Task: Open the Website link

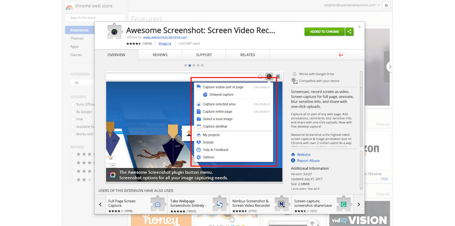Action: point(304,155)
